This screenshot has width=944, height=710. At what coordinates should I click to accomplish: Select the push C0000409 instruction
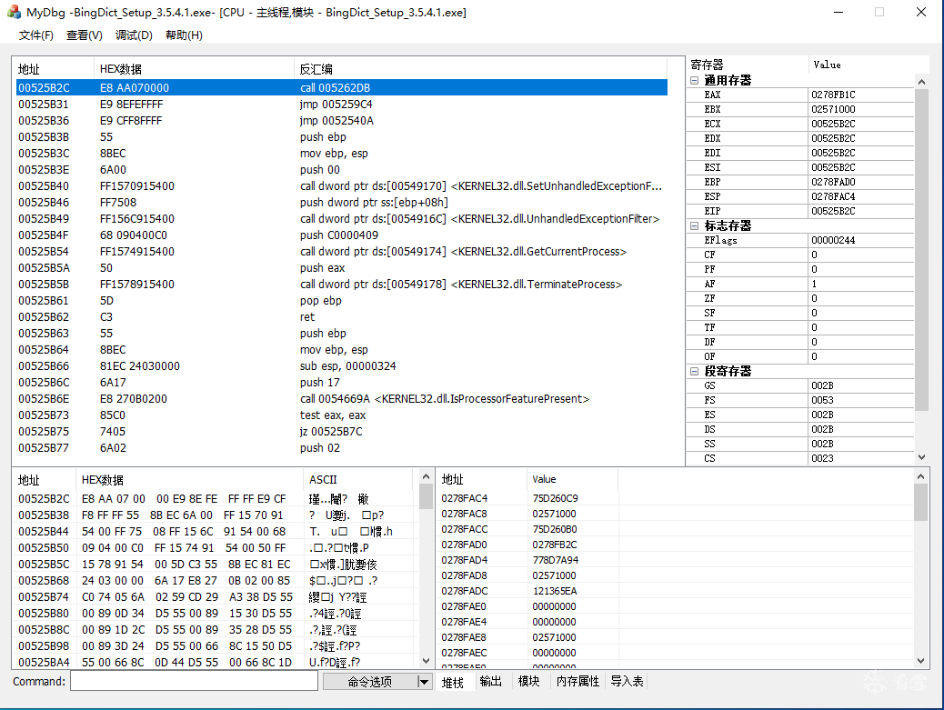pos(341,235)
